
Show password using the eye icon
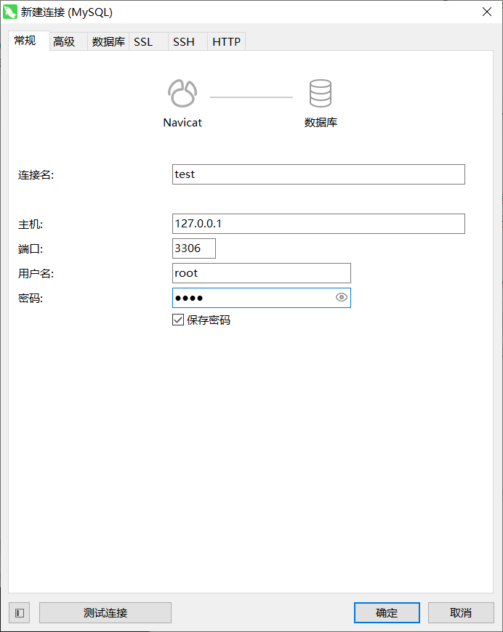point(342,298)
